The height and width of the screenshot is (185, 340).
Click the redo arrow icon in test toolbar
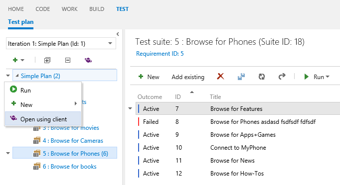[x=282, y=77]
